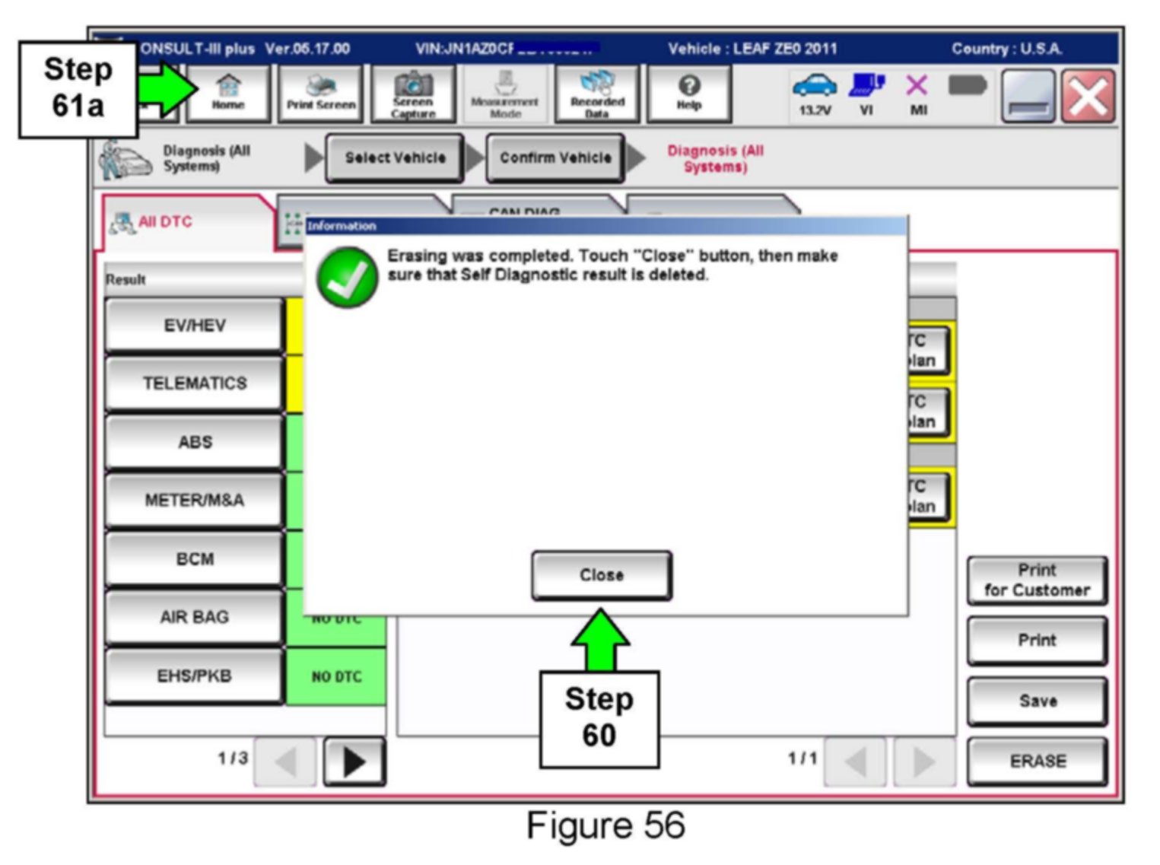1160x865 pixels.
Task: Close the CONSULT application with red X
Action: coord(1088,96)
